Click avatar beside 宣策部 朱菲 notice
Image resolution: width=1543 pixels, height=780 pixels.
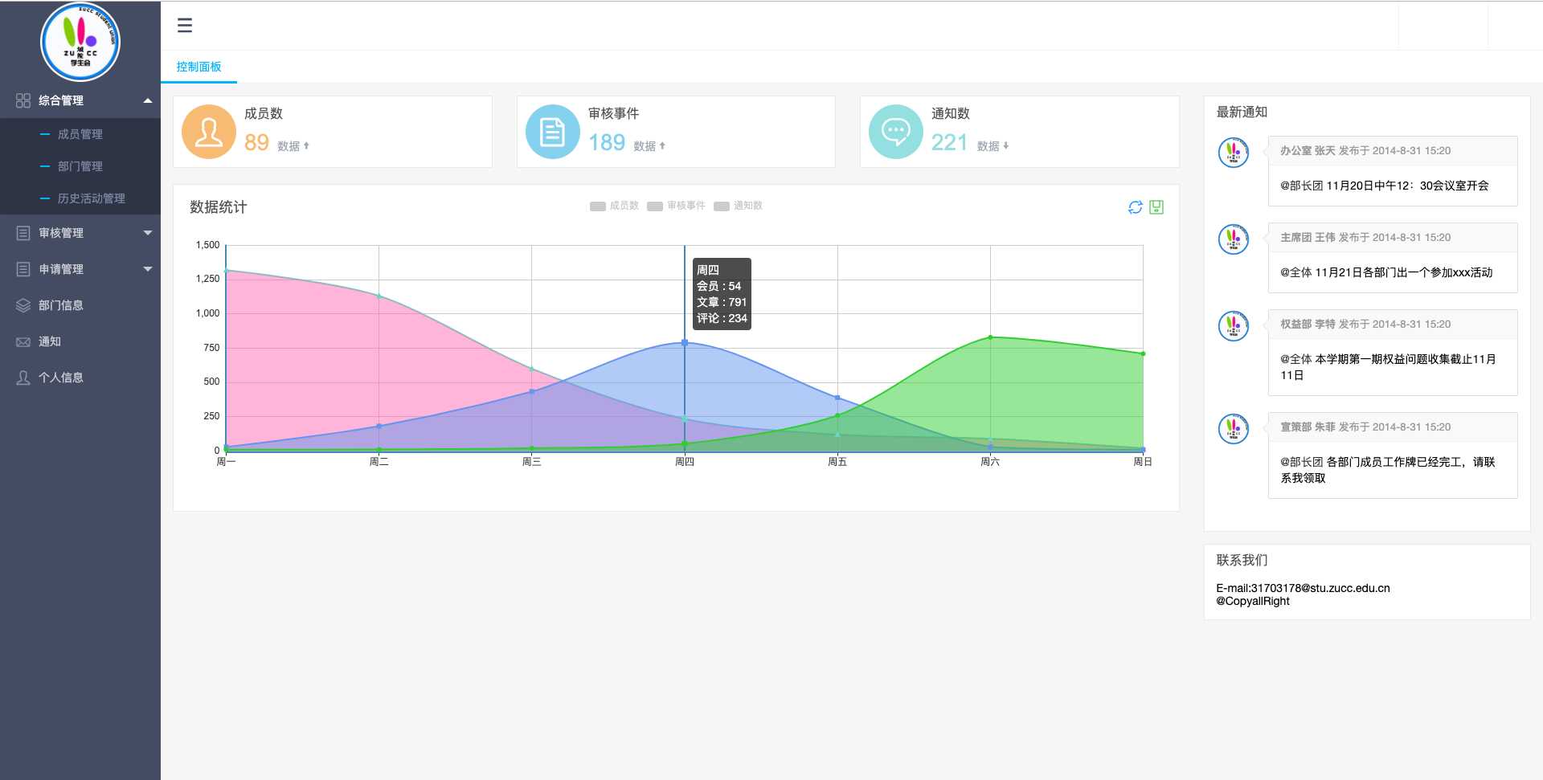click(x=1234, y=429)
